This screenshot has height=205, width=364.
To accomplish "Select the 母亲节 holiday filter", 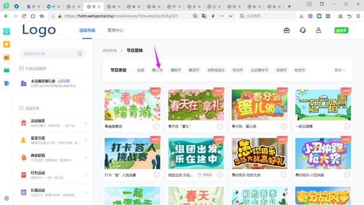I will pyautogui.click(x=282, y=70).
